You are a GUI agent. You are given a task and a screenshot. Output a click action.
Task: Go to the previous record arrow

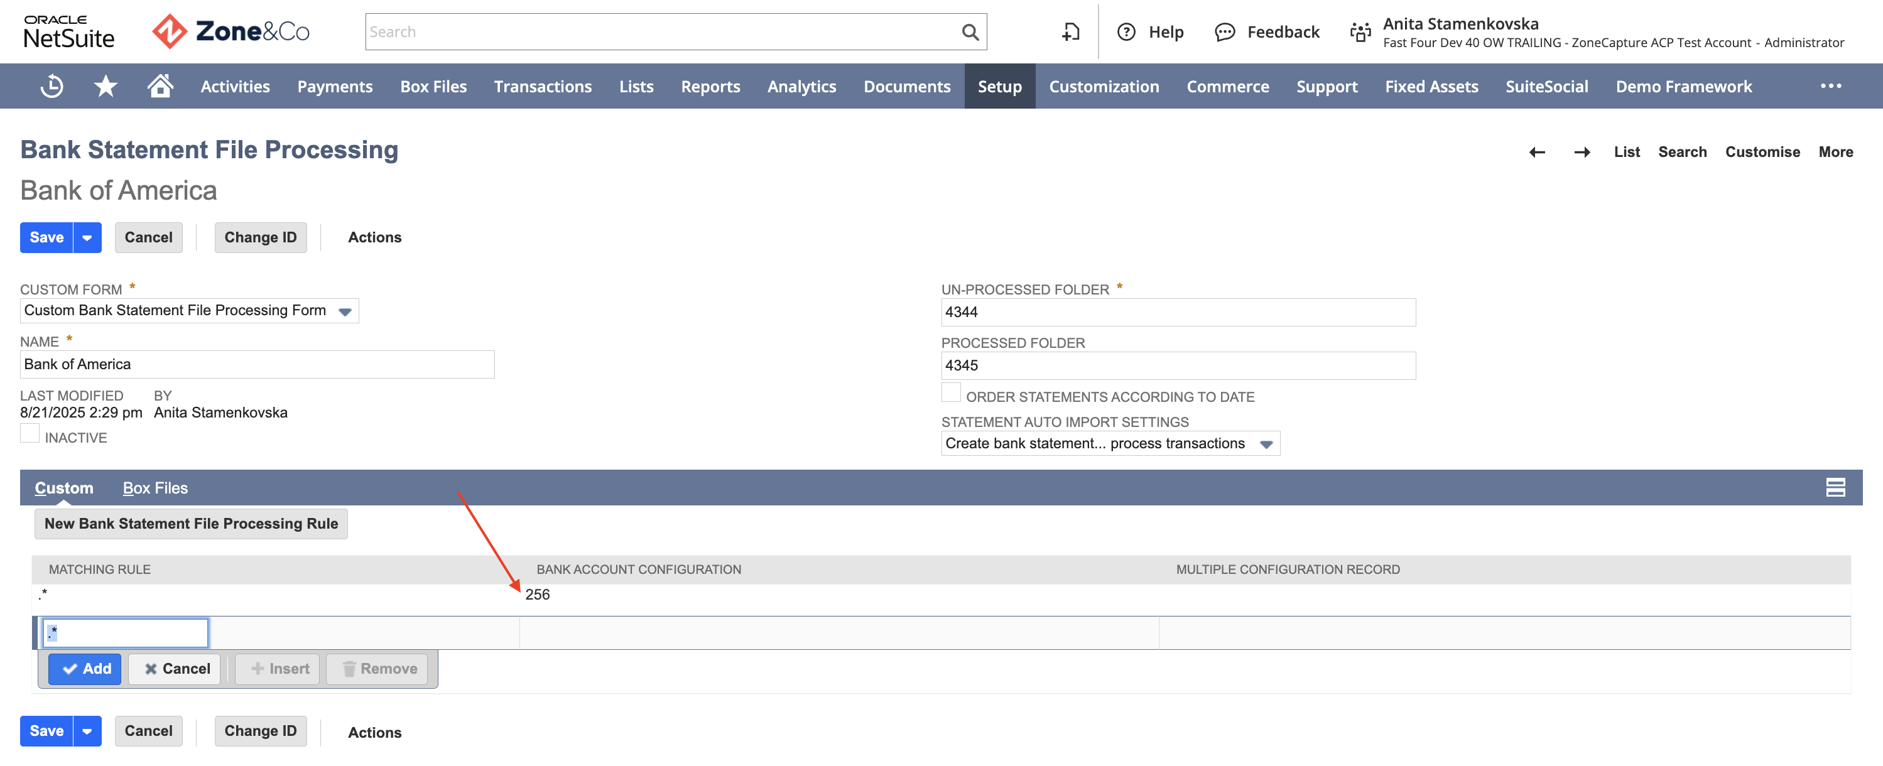pyautogui.click(x=1536, y=152)
